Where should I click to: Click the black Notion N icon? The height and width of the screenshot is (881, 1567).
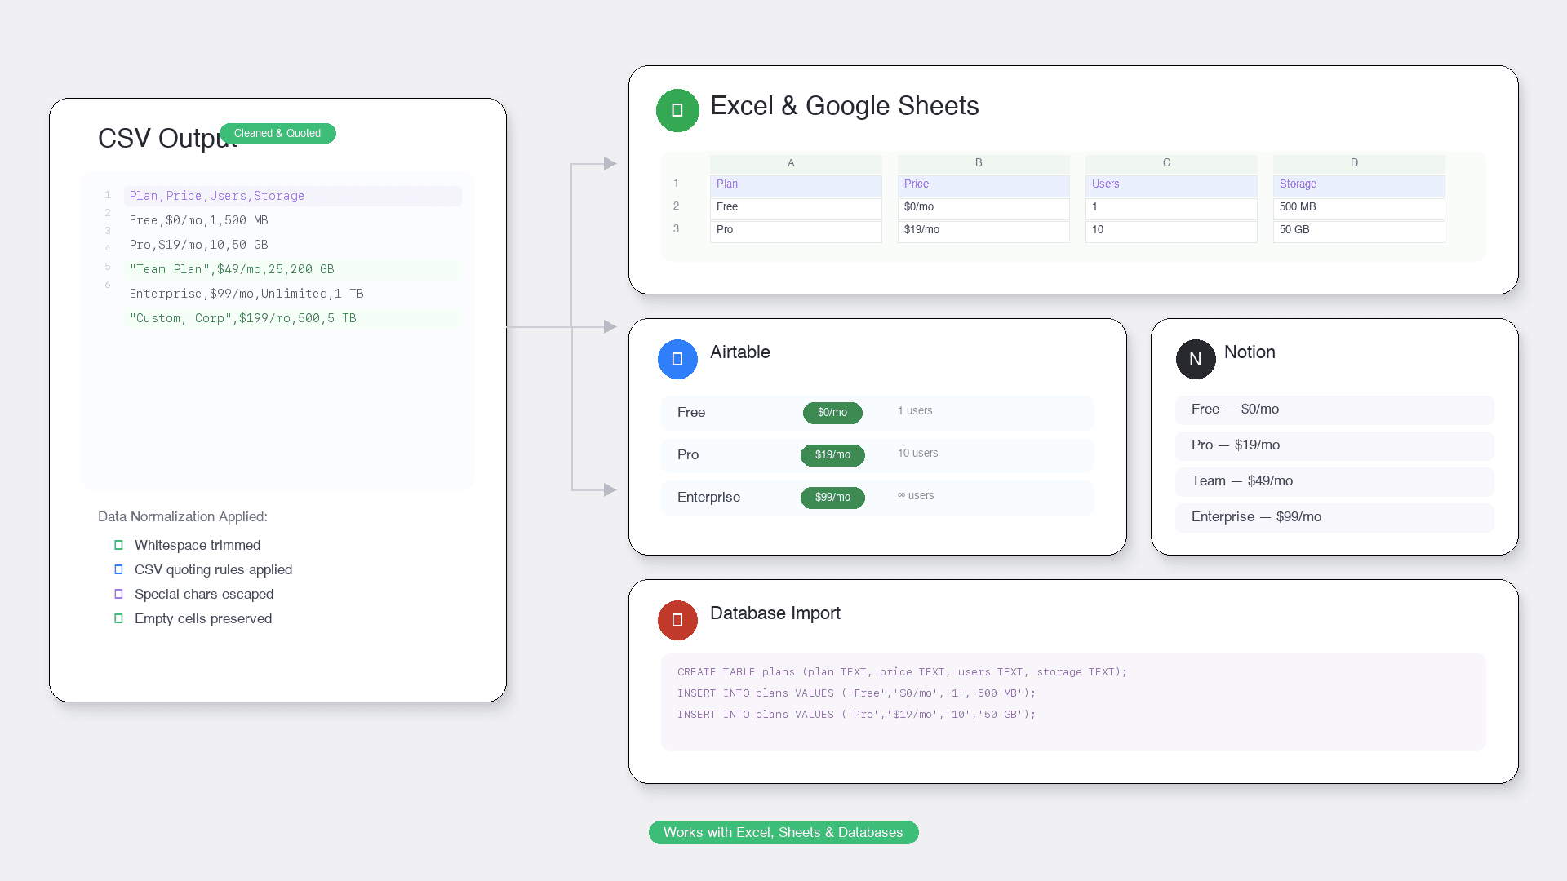click(x=1196, y=359)
